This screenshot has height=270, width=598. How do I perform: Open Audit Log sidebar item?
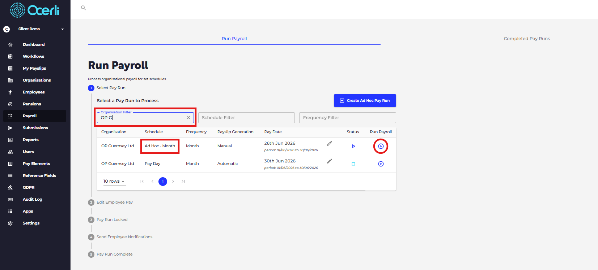(x=32, y=199)
